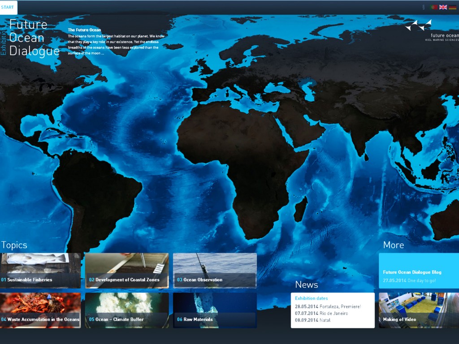Select the 08.09.2014 Natal entry
This screenshot has height=344, width=459.
point(312,320)
